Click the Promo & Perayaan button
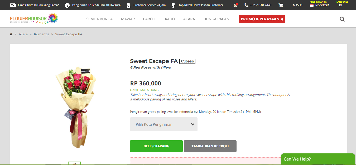The width and height of the screenshot is (356, 165). (x=262, y=19)
